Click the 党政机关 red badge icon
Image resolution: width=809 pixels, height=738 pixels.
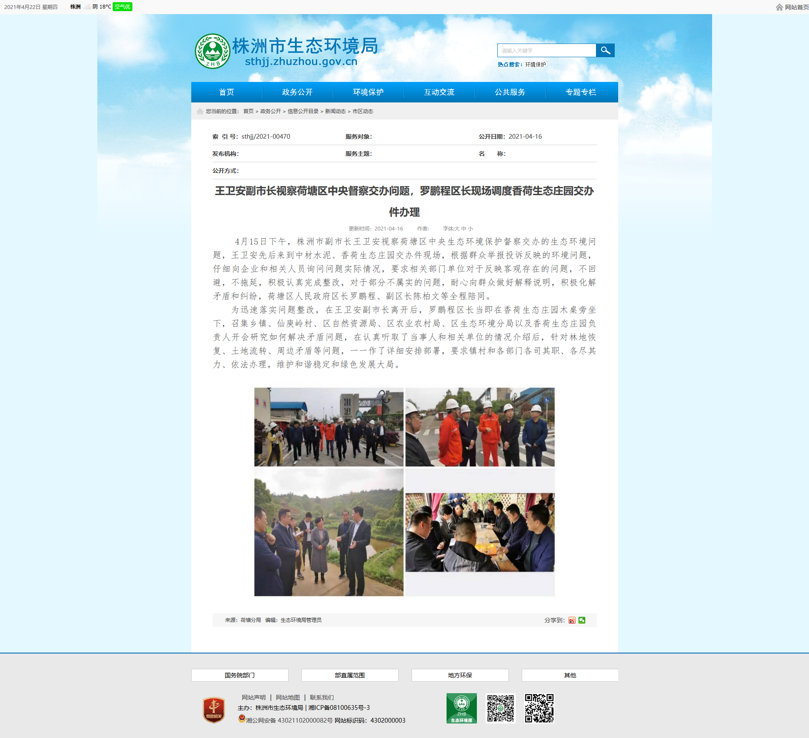coord(214,710)
